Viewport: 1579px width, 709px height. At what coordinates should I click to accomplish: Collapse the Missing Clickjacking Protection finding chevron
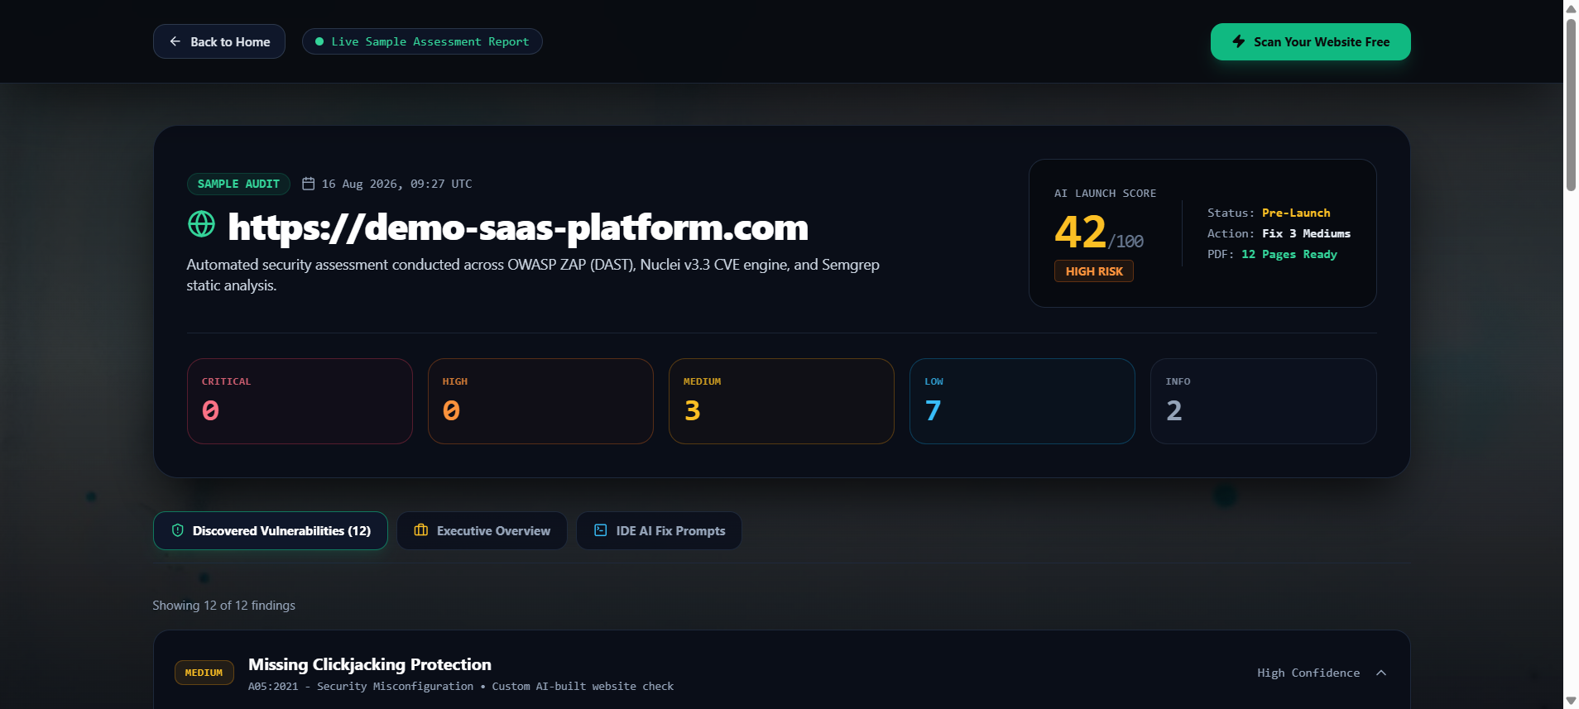(x=1381, y=673)
